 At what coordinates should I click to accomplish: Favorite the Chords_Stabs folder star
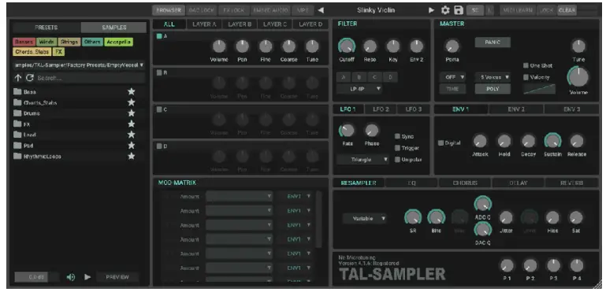pos(132,103)
